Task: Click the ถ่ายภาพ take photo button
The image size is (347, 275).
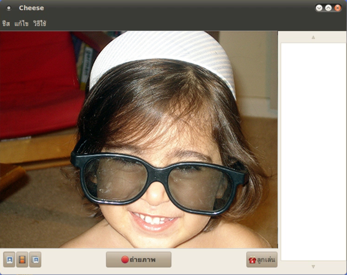Action: [138, 259]
